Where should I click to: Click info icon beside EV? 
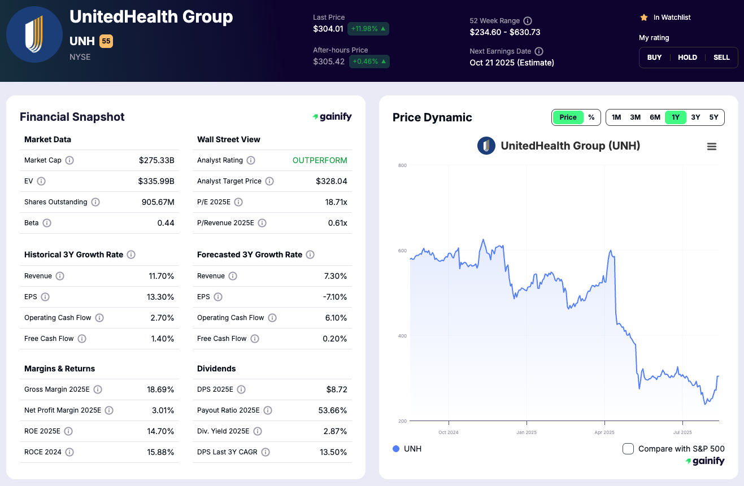pyautogui.click(x=41, y=181)
